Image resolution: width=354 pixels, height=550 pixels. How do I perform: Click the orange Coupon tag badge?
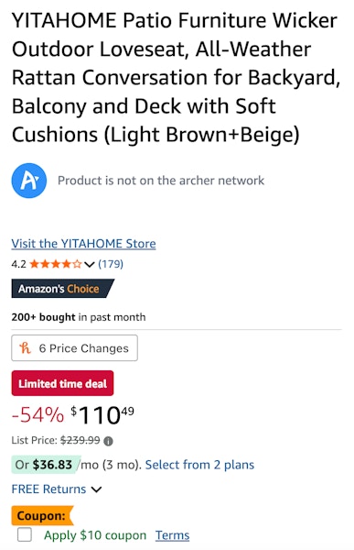[42, 515]
